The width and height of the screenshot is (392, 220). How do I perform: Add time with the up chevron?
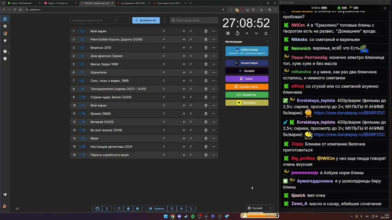pyautogui.click(x=247, y=33)
